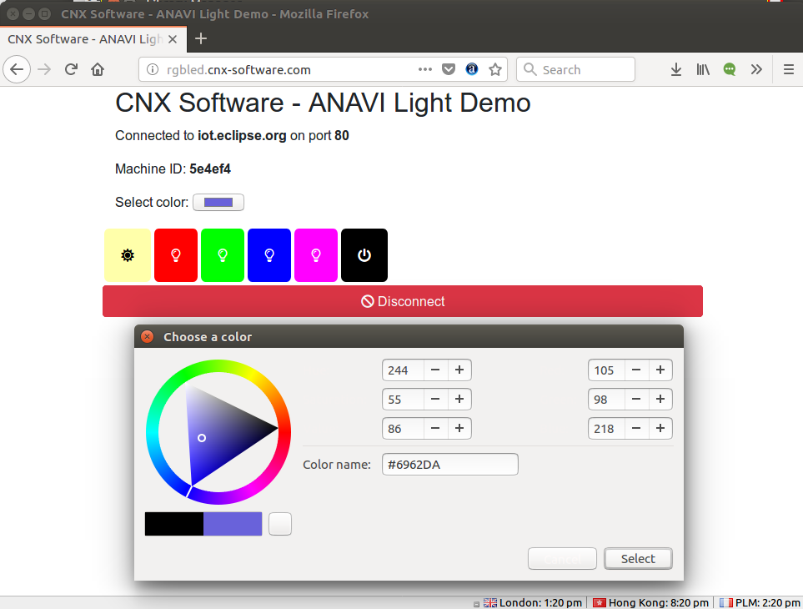Open the Firefox hamburger menu

pyautogui.click(x=789, y=69)
